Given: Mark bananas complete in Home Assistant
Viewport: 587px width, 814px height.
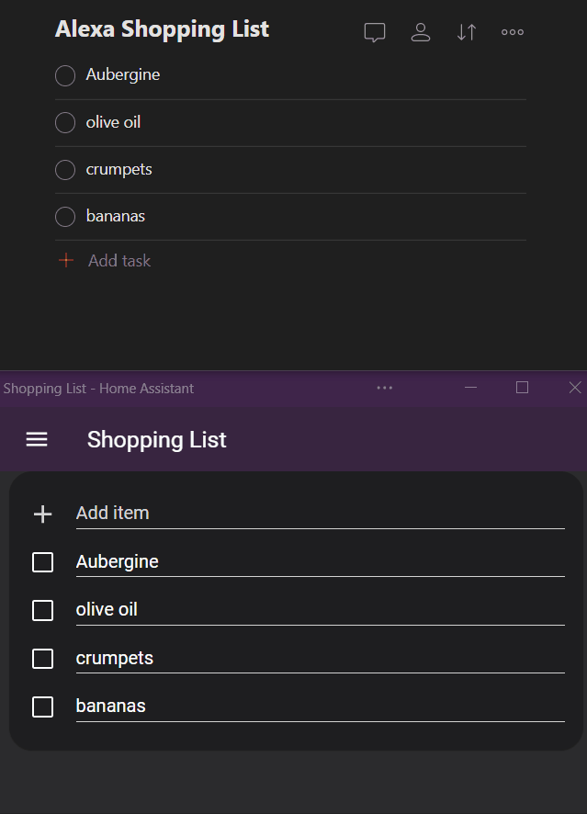Looking at the screenshot, I should [42, 707].
